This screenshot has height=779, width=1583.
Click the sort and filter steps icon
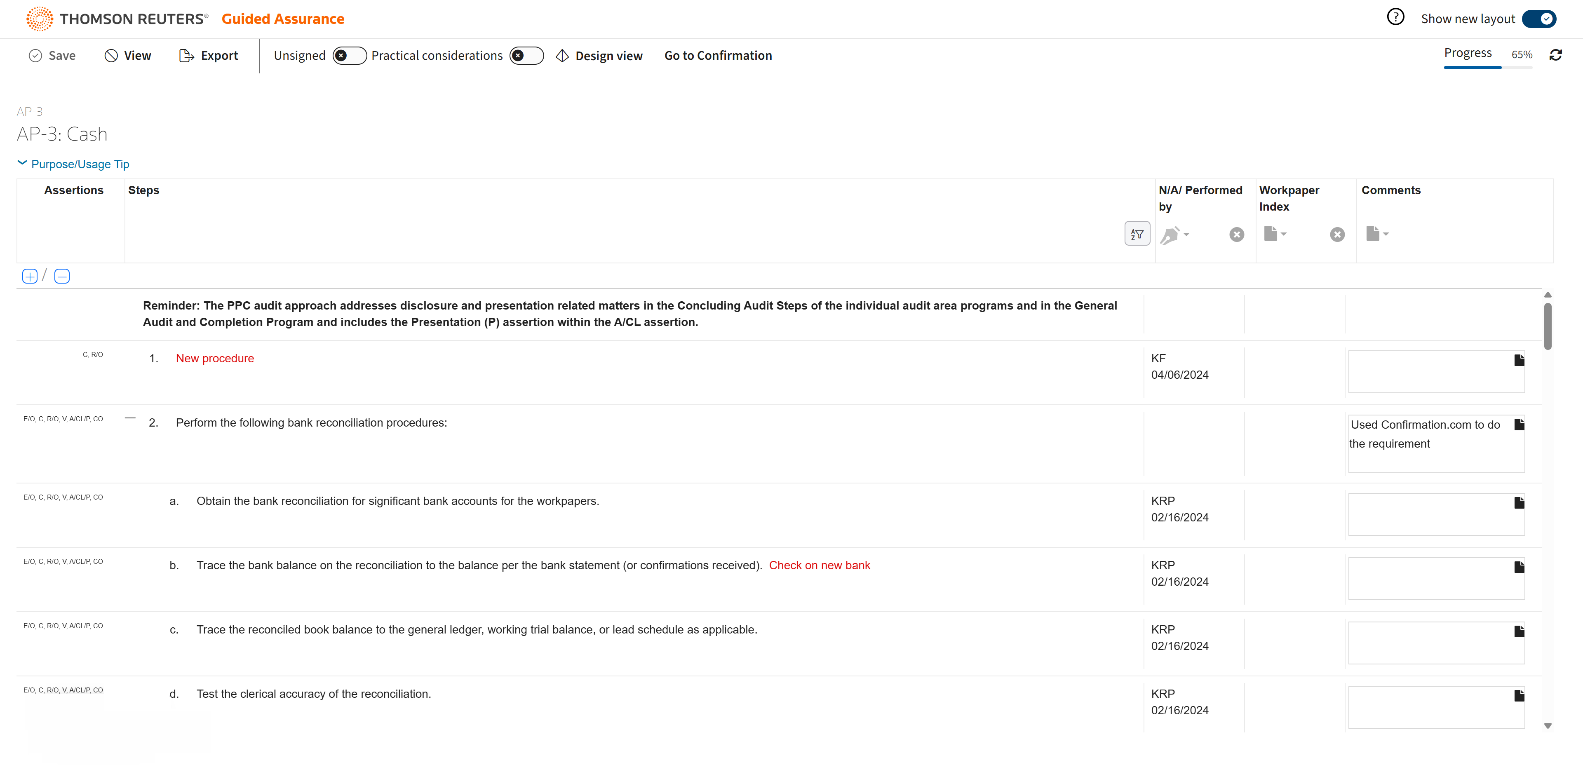pos(1137,234)
